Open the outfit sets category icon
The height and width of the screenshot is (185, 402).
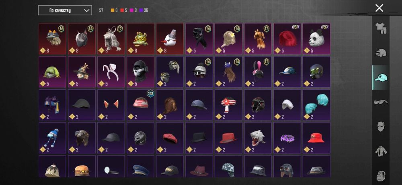(x=381, y=28)
